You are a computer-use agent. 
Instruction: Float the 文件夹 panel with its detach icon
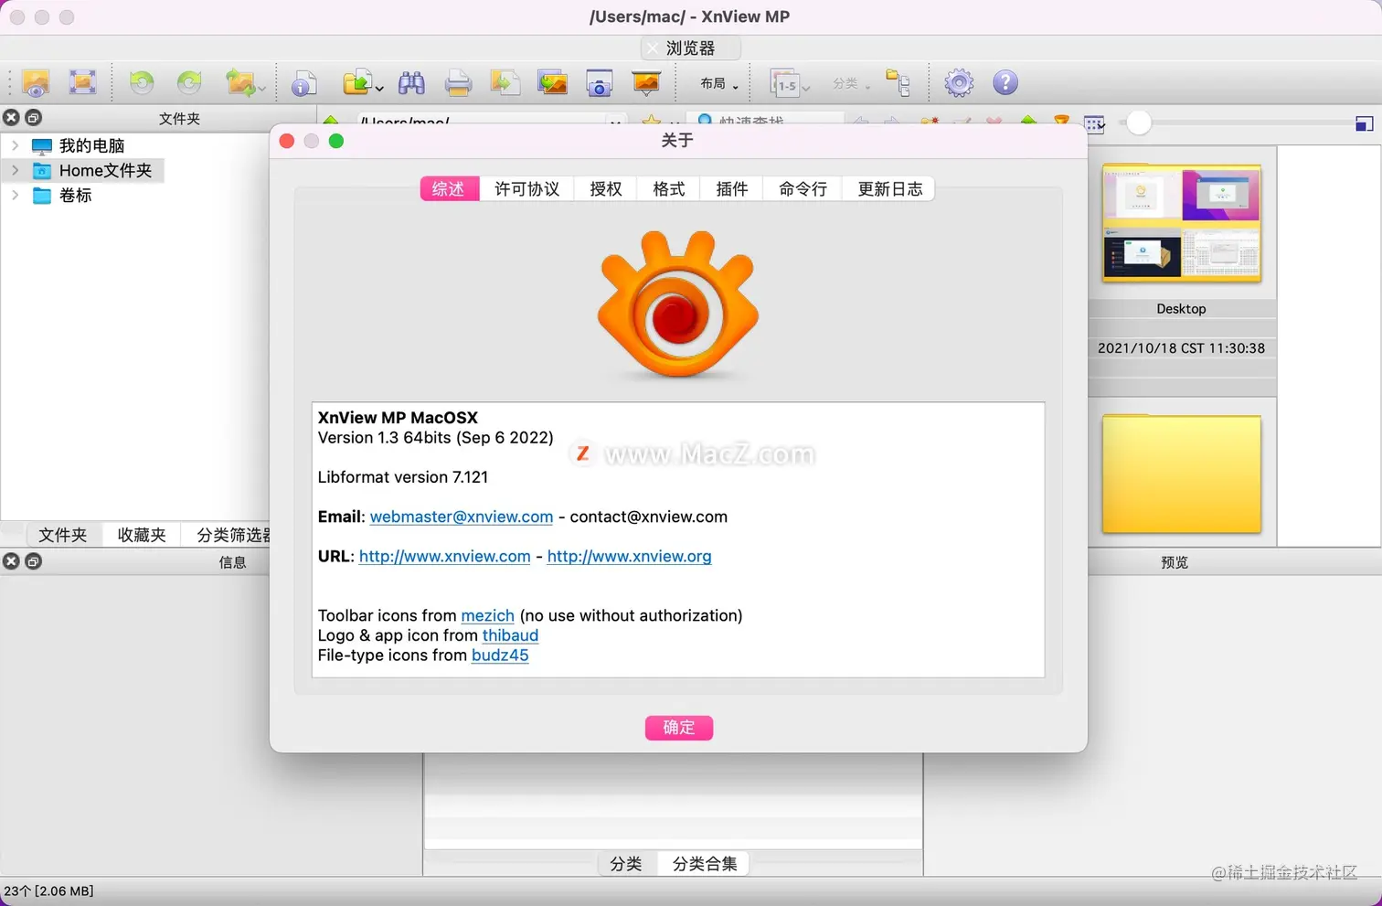point(34,117)
